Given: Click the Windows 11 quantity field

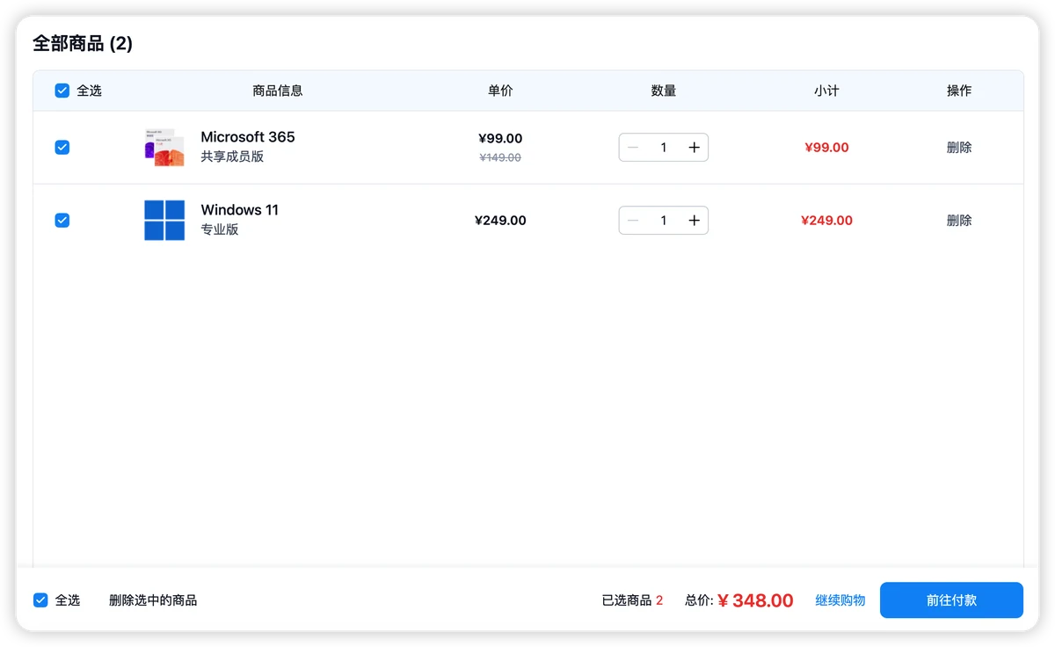Looking at the screenshot, I should pos(664,221).
